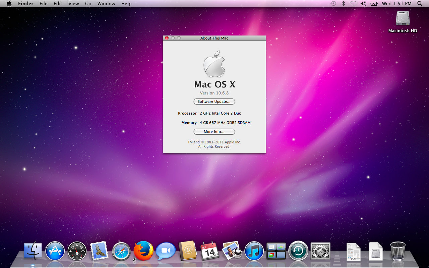Launch iTunes from the Dock
This screenshot has width=429, height=268.
click(x=254, y=251)
